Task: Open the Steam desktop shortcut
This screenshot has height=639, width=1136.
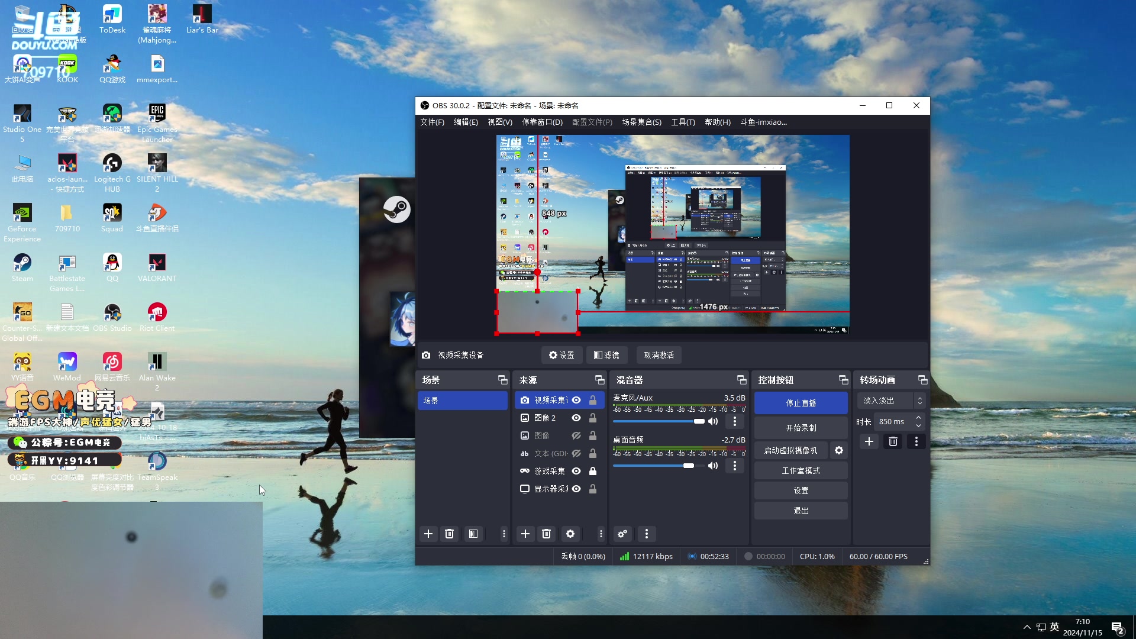Action: point(22,268)
